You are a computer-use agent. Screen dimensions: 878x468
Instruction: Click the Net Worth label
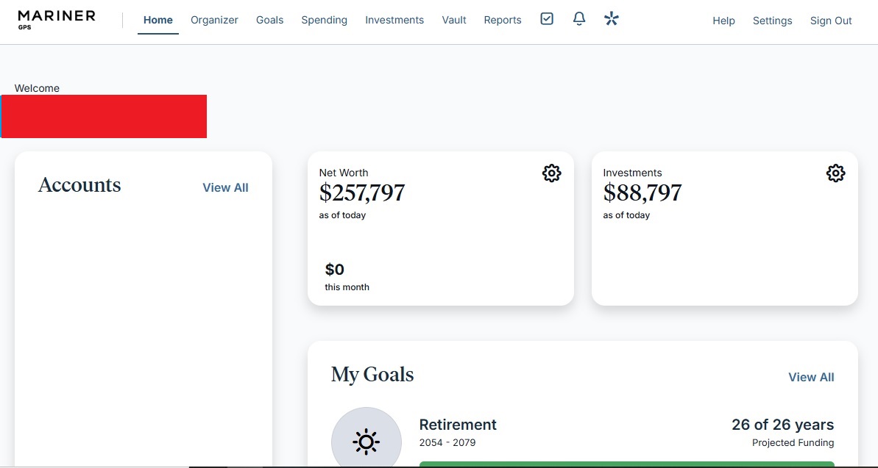[x=344, y=173]
